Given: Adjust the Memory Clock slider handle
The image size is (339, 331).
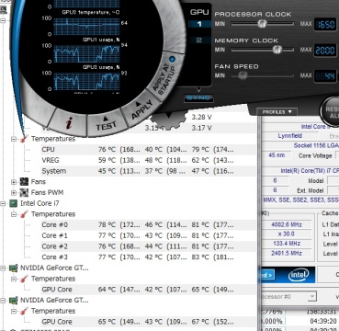Looking at the screenshot, I should pos(277,50).
